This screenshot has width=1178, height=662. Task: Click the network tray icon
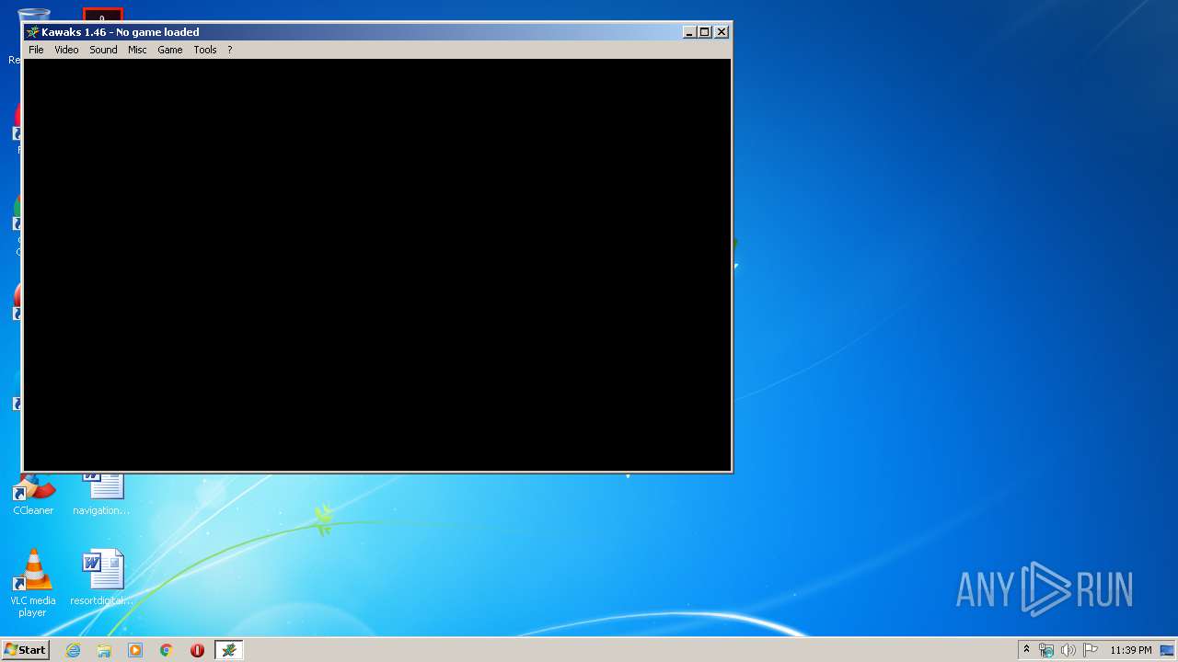coord(1046,650)
